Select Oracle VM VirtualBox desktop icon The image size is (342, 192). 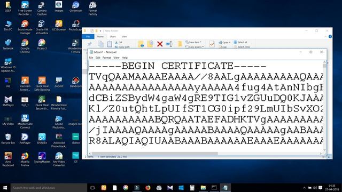42,27
